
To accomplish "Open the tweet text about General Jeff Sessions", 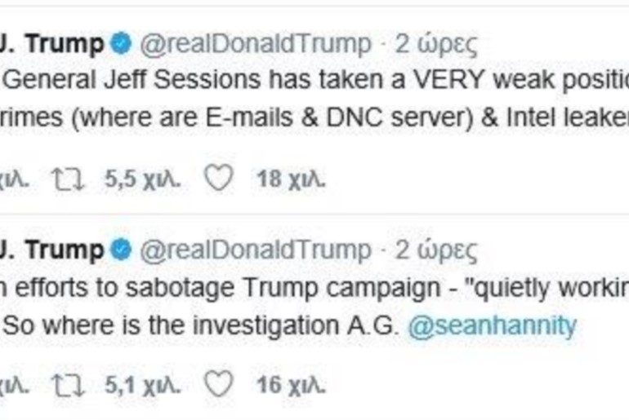I will (x=310, y=80).
